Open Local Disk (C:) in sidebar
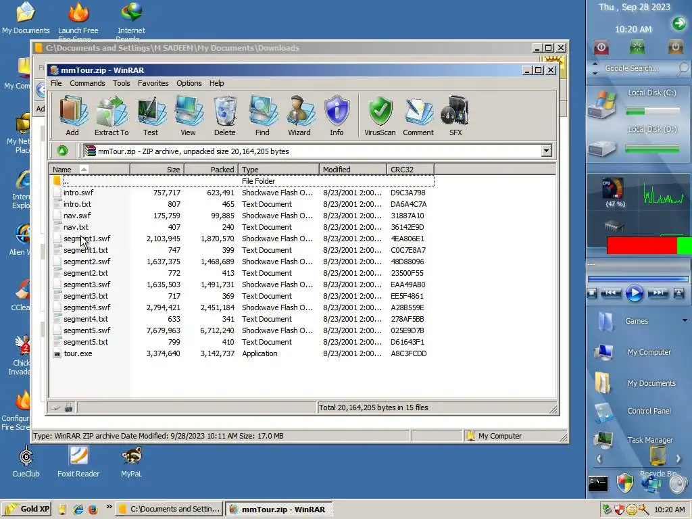Viewport: 692px width, 519px height. [x=634, y=104]
